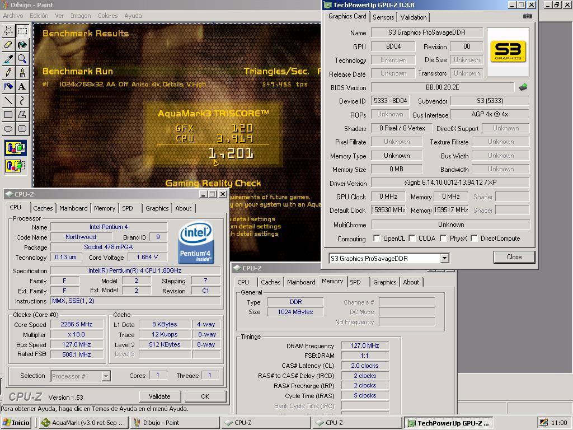This screenshot has height=430, width=573.
Task: Click the system clock showing 11:00
Action: [x=559, y=423]
